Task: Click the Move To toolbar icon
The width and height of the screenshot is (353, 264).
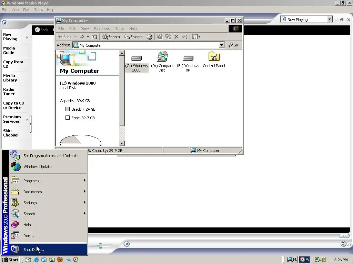Action: [160, 37]
